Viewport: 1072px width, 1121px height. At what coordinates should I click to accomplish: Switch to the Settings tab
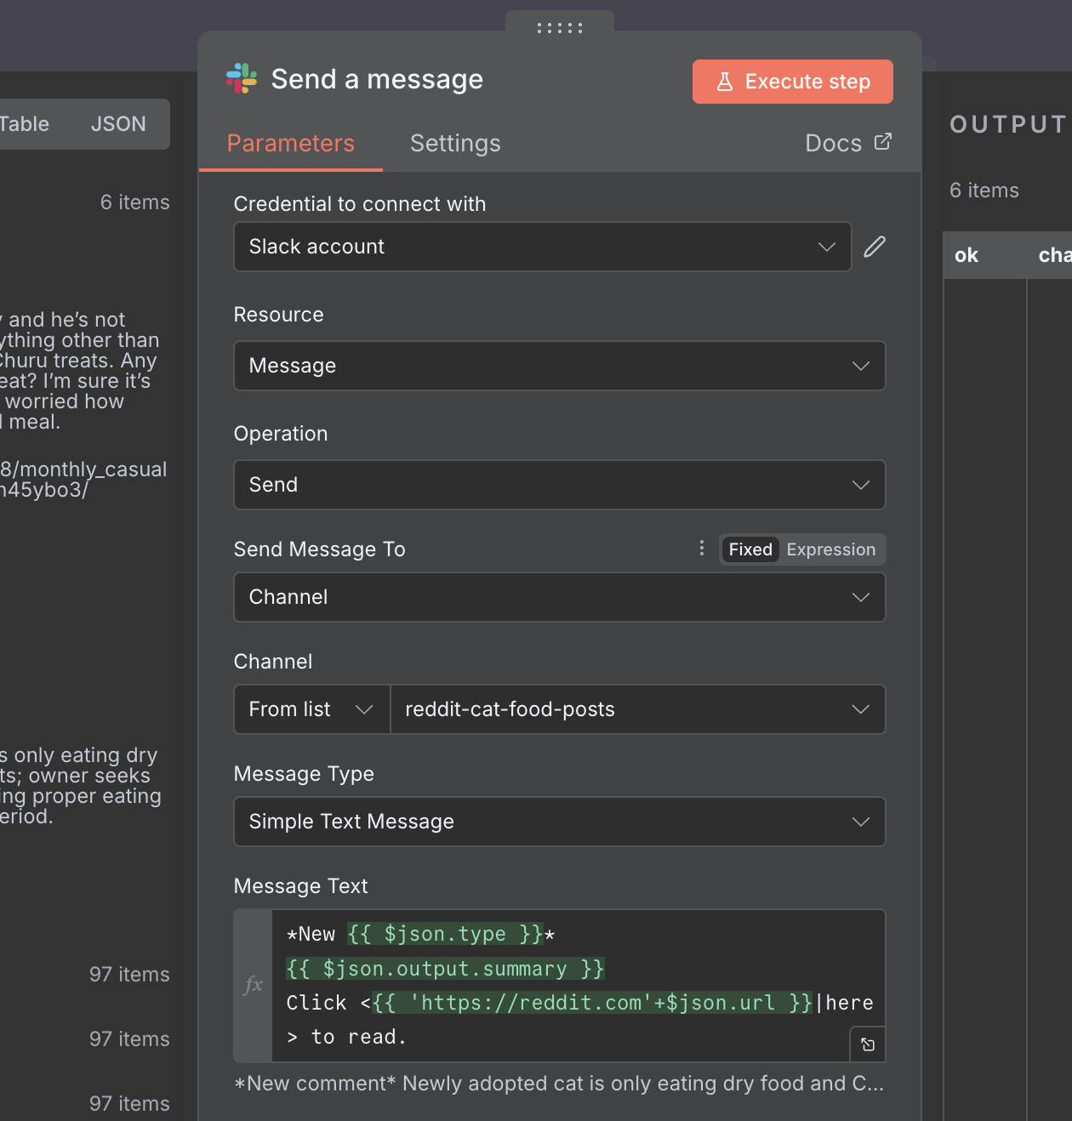pyautogui.click(x=455, y=143)
